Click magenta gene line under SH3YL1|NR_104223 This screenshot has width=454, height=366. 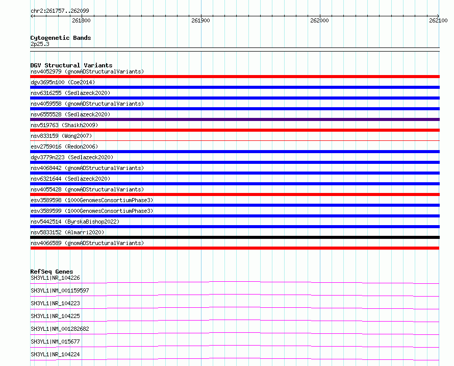pos(235,308)
